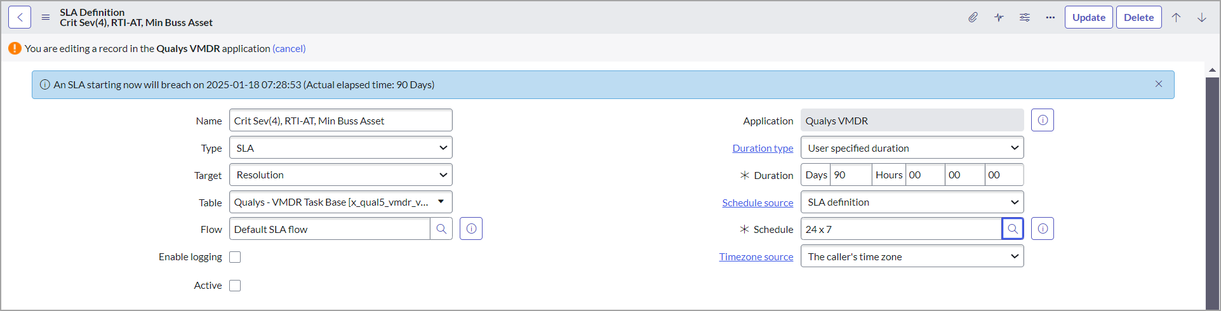The width and height of the screenshot is (1221, 311).
Task: Open the Type dropdown
Action: tap(340, 148)
